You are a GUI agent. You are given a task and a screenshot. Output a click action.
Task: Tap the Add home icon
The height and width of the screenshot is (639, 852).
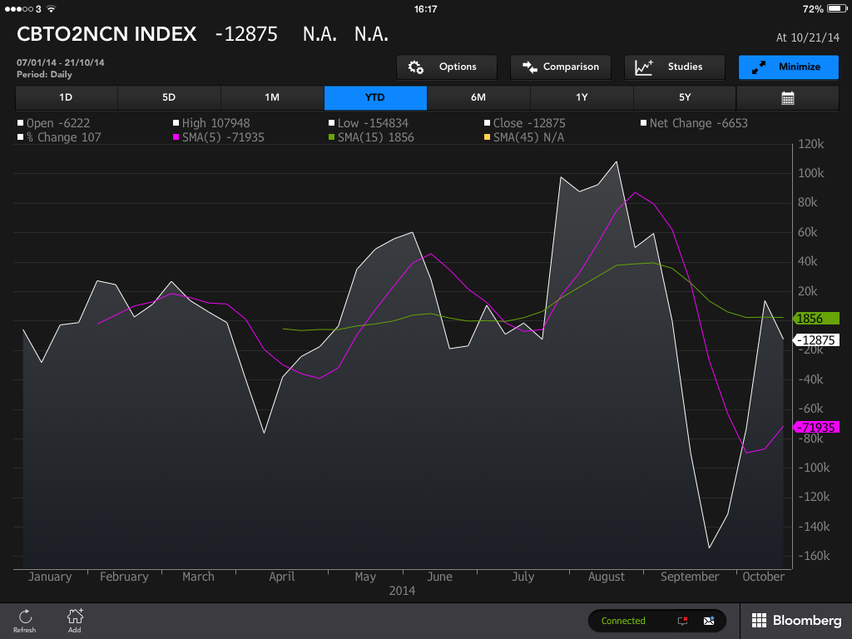tap(75, 617)
